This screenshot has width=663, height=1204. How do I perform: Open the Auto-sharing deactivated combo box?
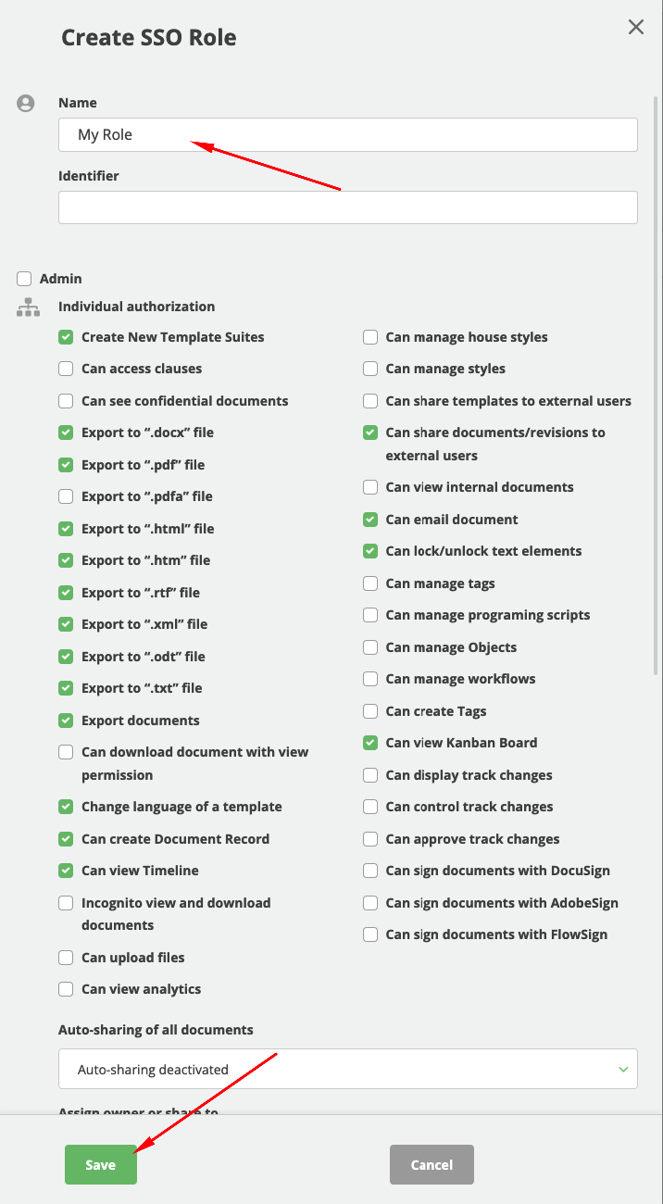tap(348, 1069)
